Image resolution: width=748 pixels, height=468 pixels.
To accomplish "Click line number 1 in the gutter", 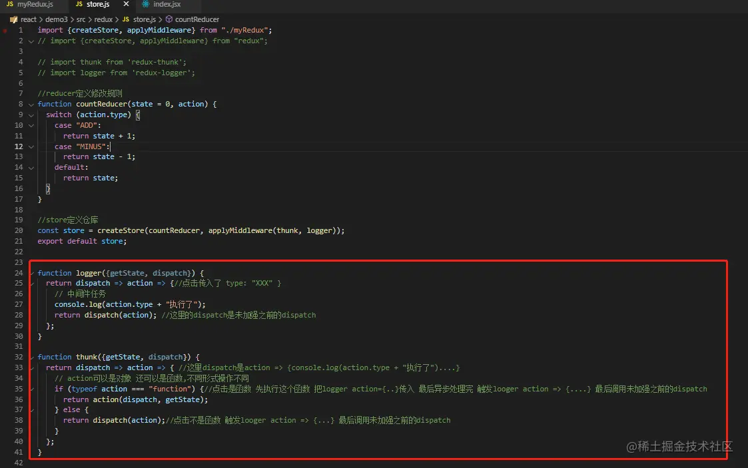I will coord(21,30).
